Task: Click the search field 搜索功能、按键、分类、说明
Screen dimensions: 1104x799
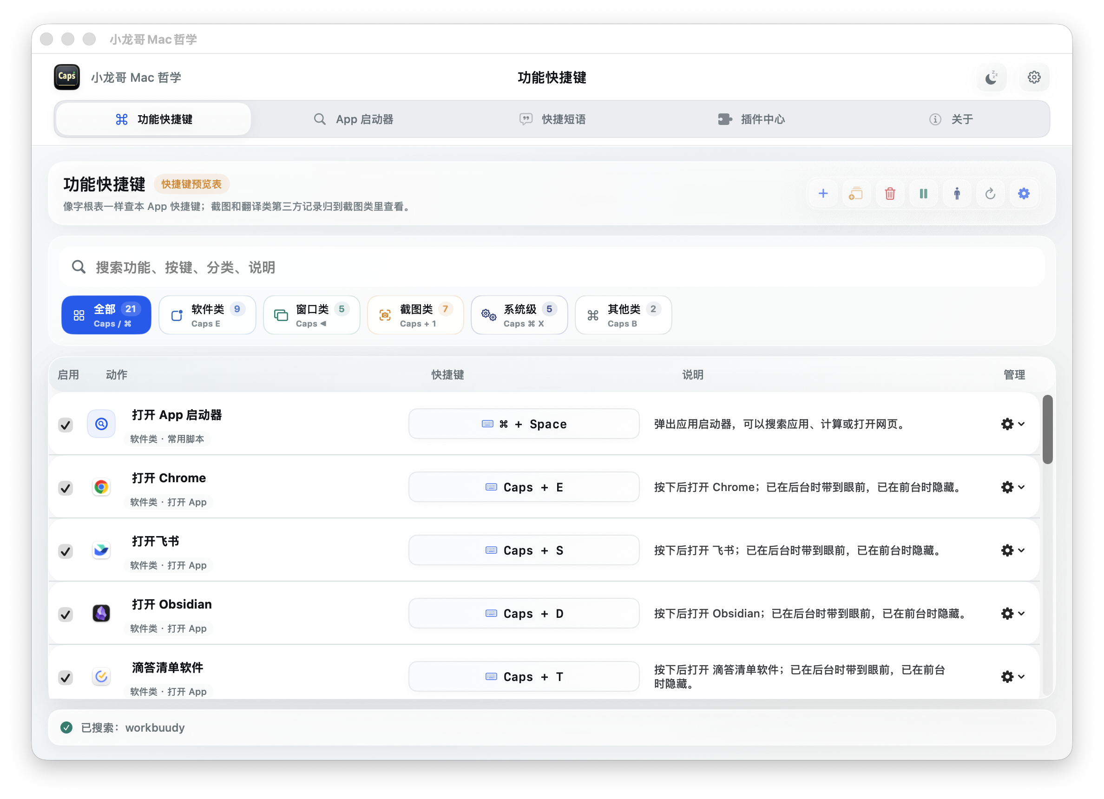Action: (552, 267)
